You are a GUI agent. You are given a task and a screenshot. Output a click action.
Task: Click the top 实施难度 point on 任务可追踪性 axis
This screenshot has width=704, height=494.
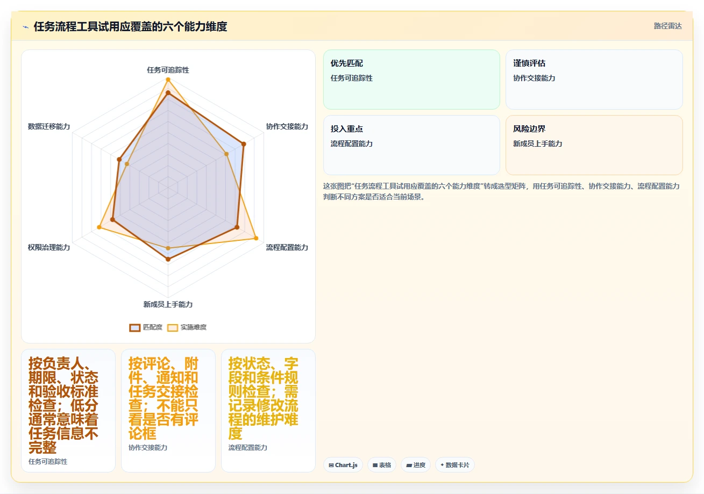click(x=168, y=79)
